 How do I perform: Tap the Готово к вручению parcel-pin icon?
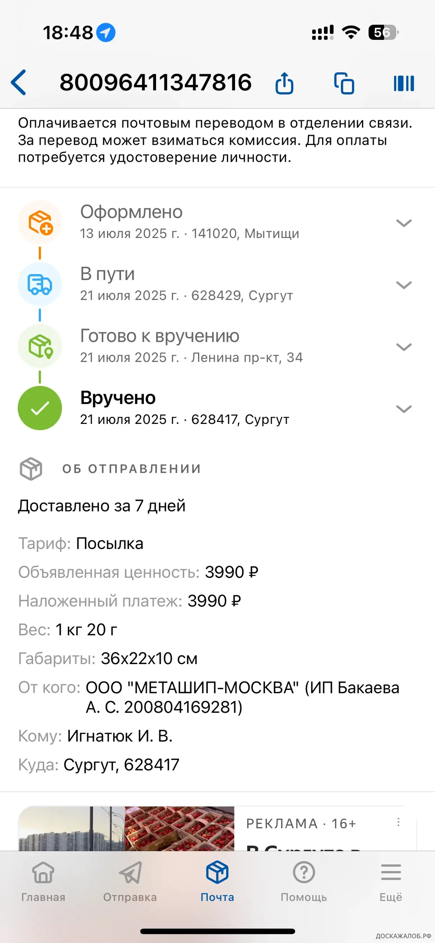tap(40, 346)
